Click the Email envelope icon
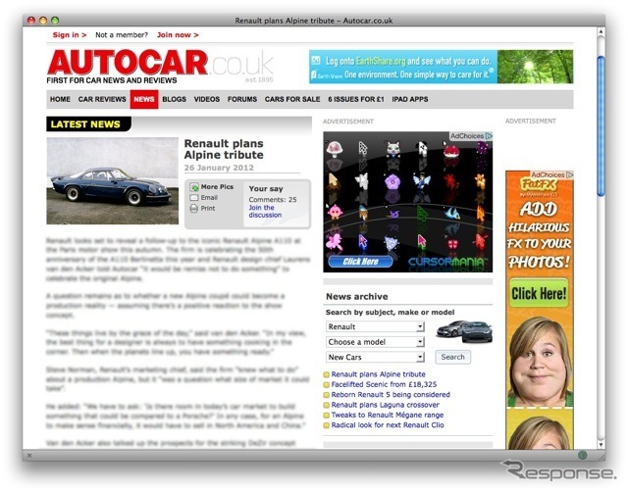 point(194,198)
